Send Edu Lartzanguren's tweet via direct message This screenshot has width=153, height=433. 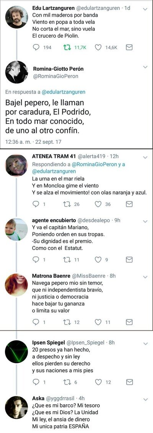129,47
